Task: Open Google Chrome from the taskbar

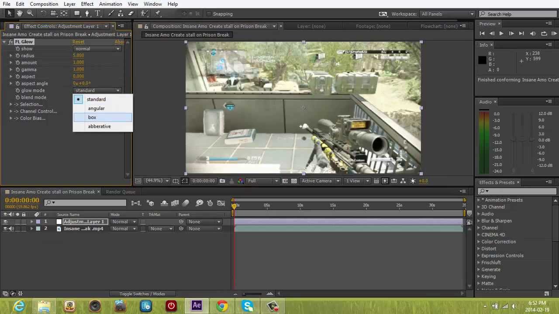Action: coord(222,306)
